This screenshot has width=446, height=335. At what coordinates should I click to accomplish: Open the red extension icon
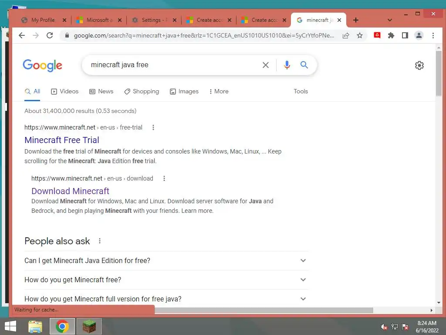coord(377,35)
